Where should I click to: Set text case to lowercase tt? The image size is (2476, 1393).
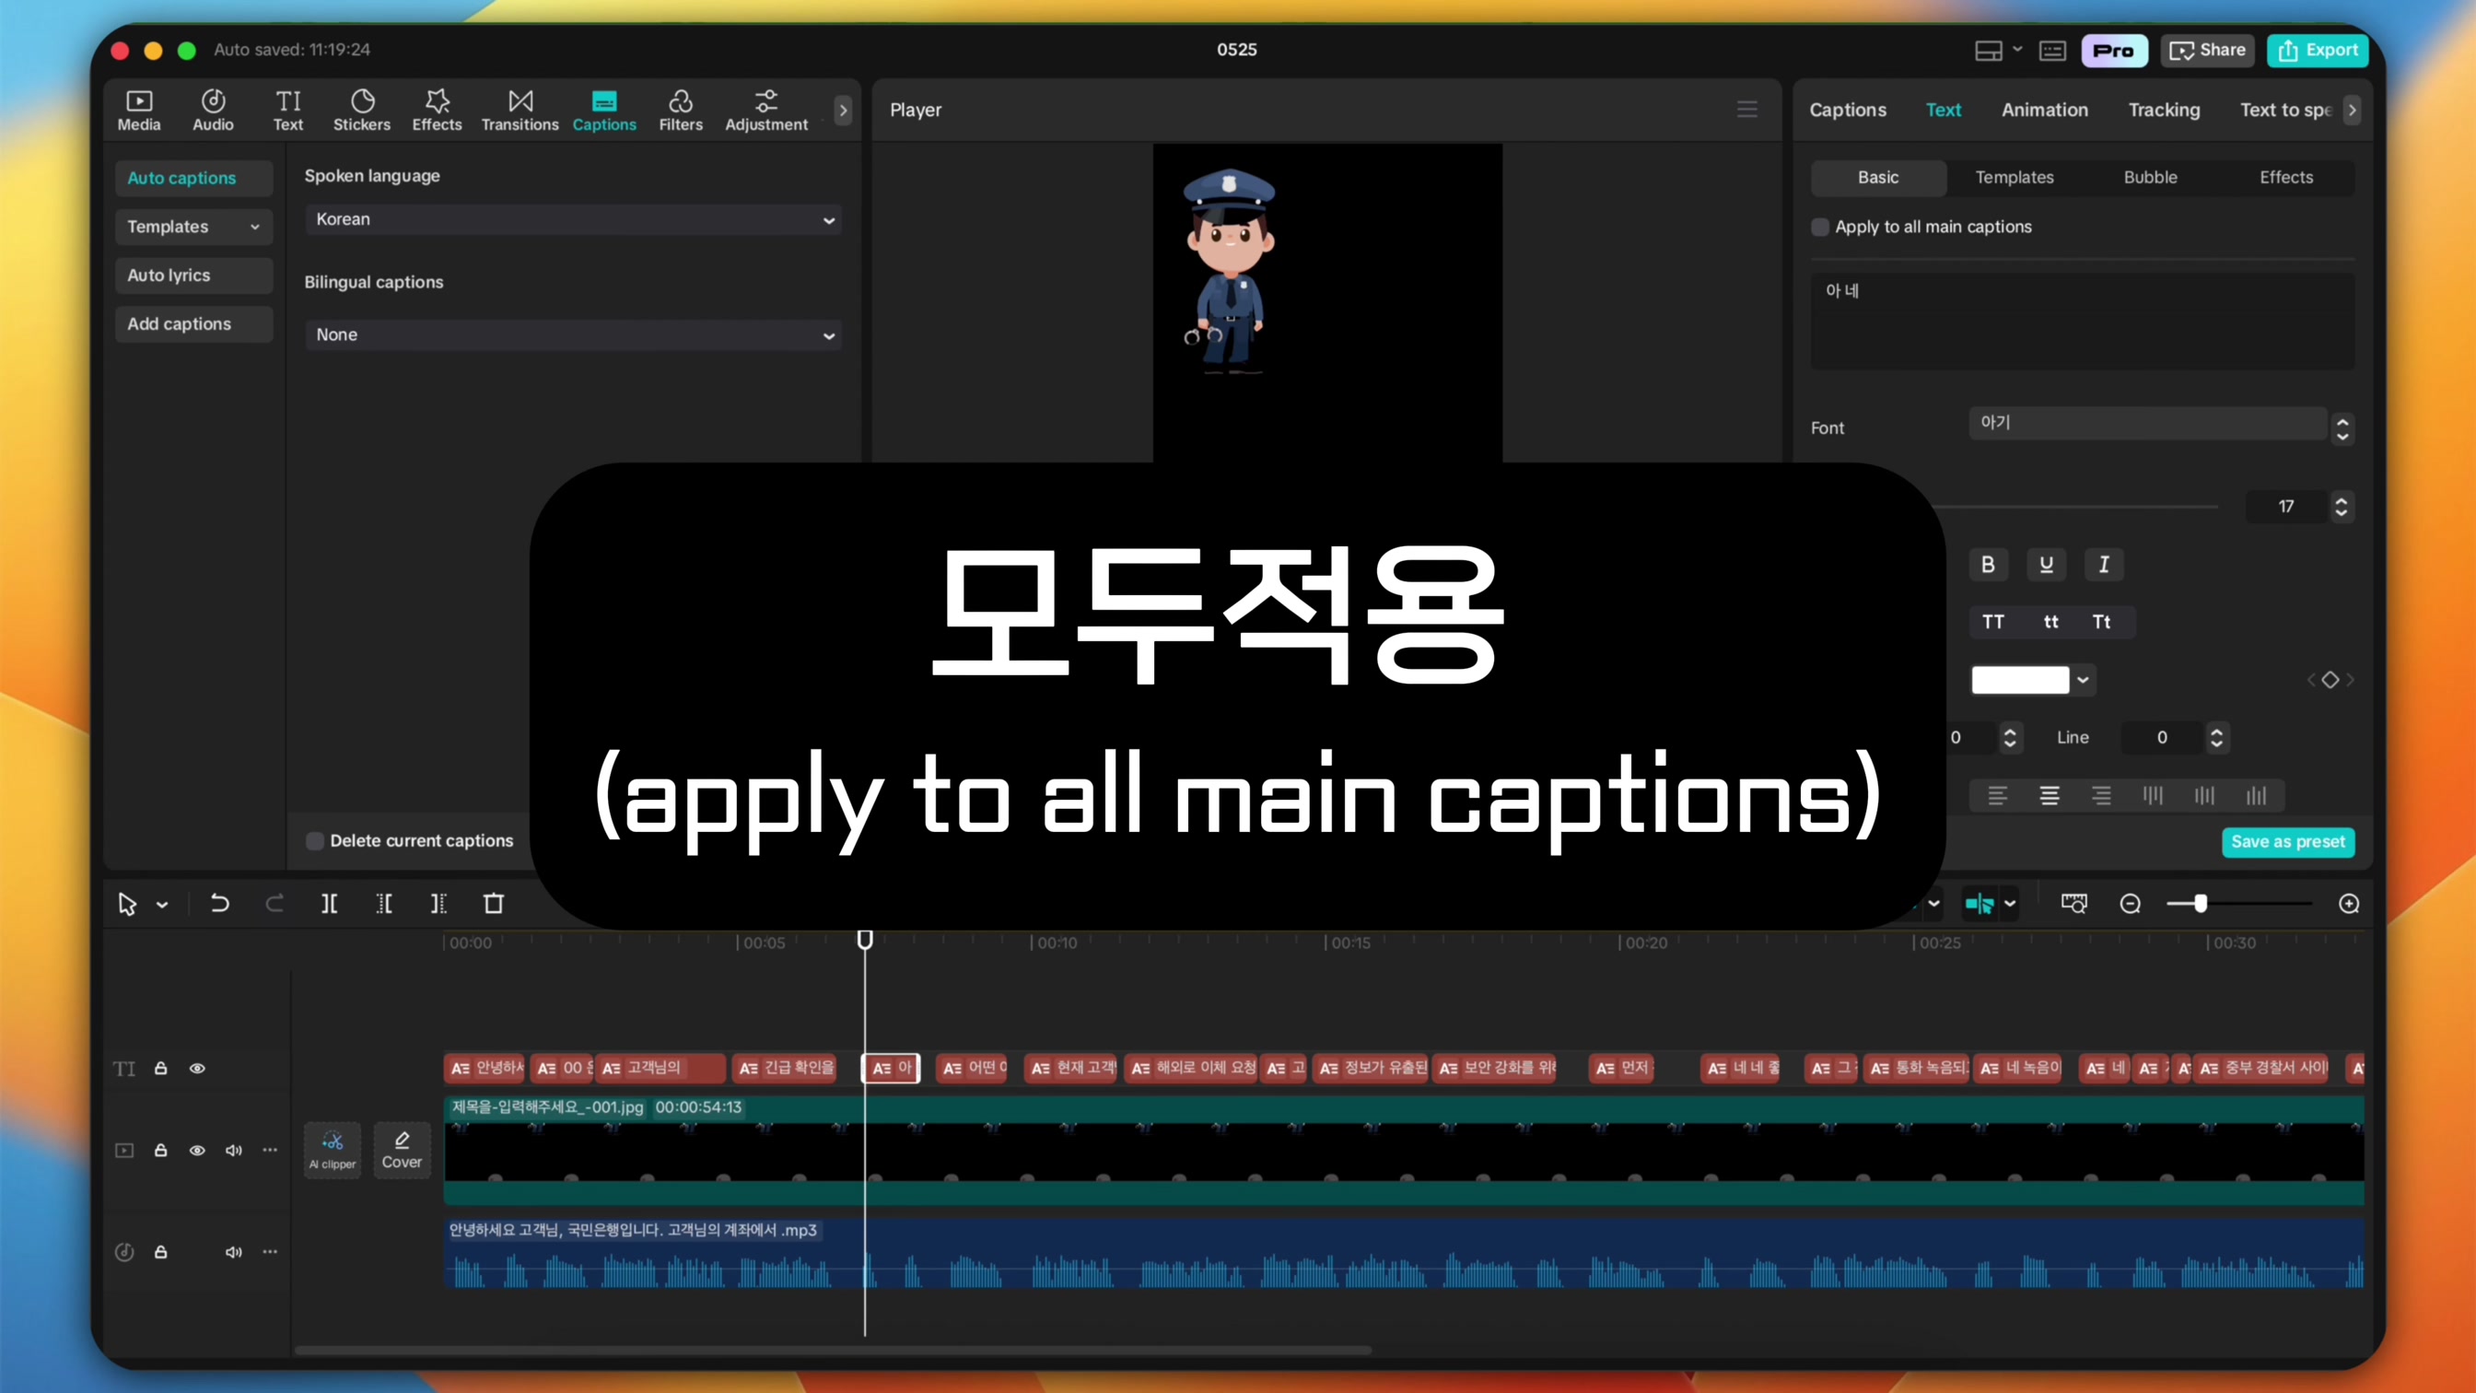[x=2050, y=622]
